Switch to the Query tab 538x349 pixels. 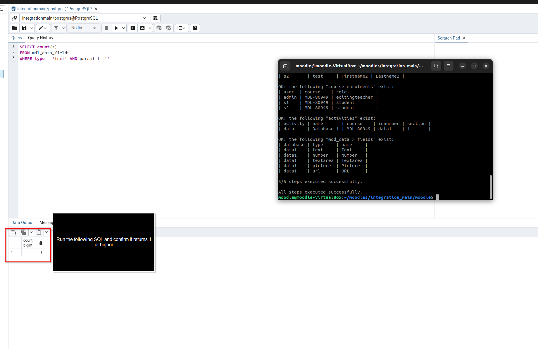(17, 38)
